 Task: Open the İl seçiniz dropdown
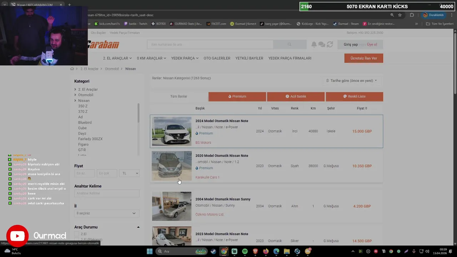pos(107,213)
